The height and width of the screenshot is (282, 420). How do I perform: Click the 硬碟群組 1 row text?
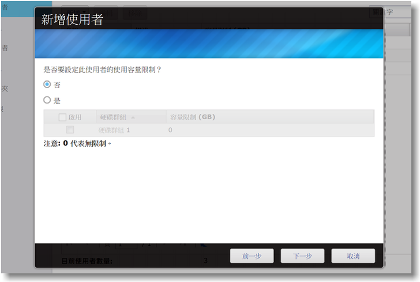[114, 130]
